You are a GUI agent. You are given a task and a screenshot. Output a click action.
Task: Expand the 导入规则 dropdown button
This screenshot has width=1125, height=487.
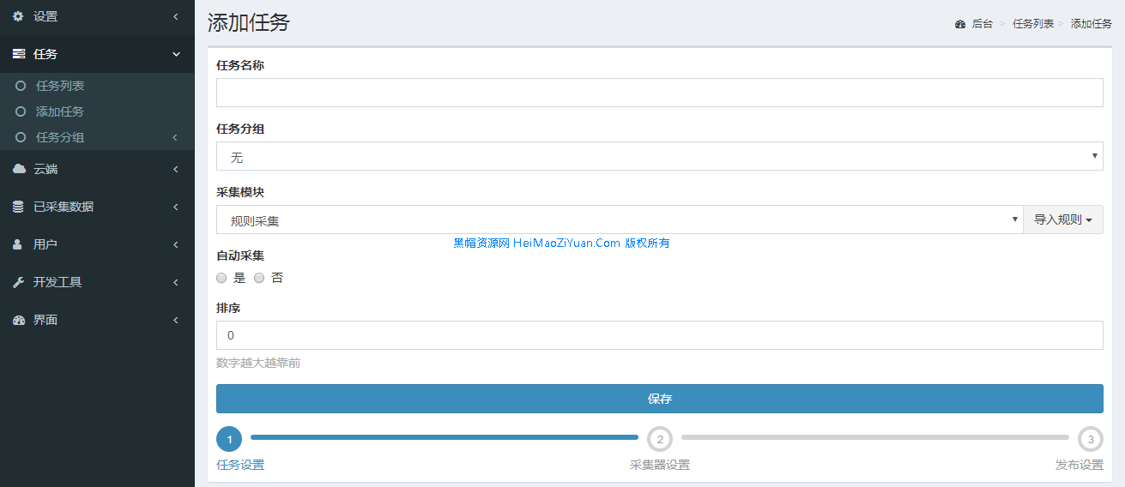(x=1062, y=219)
